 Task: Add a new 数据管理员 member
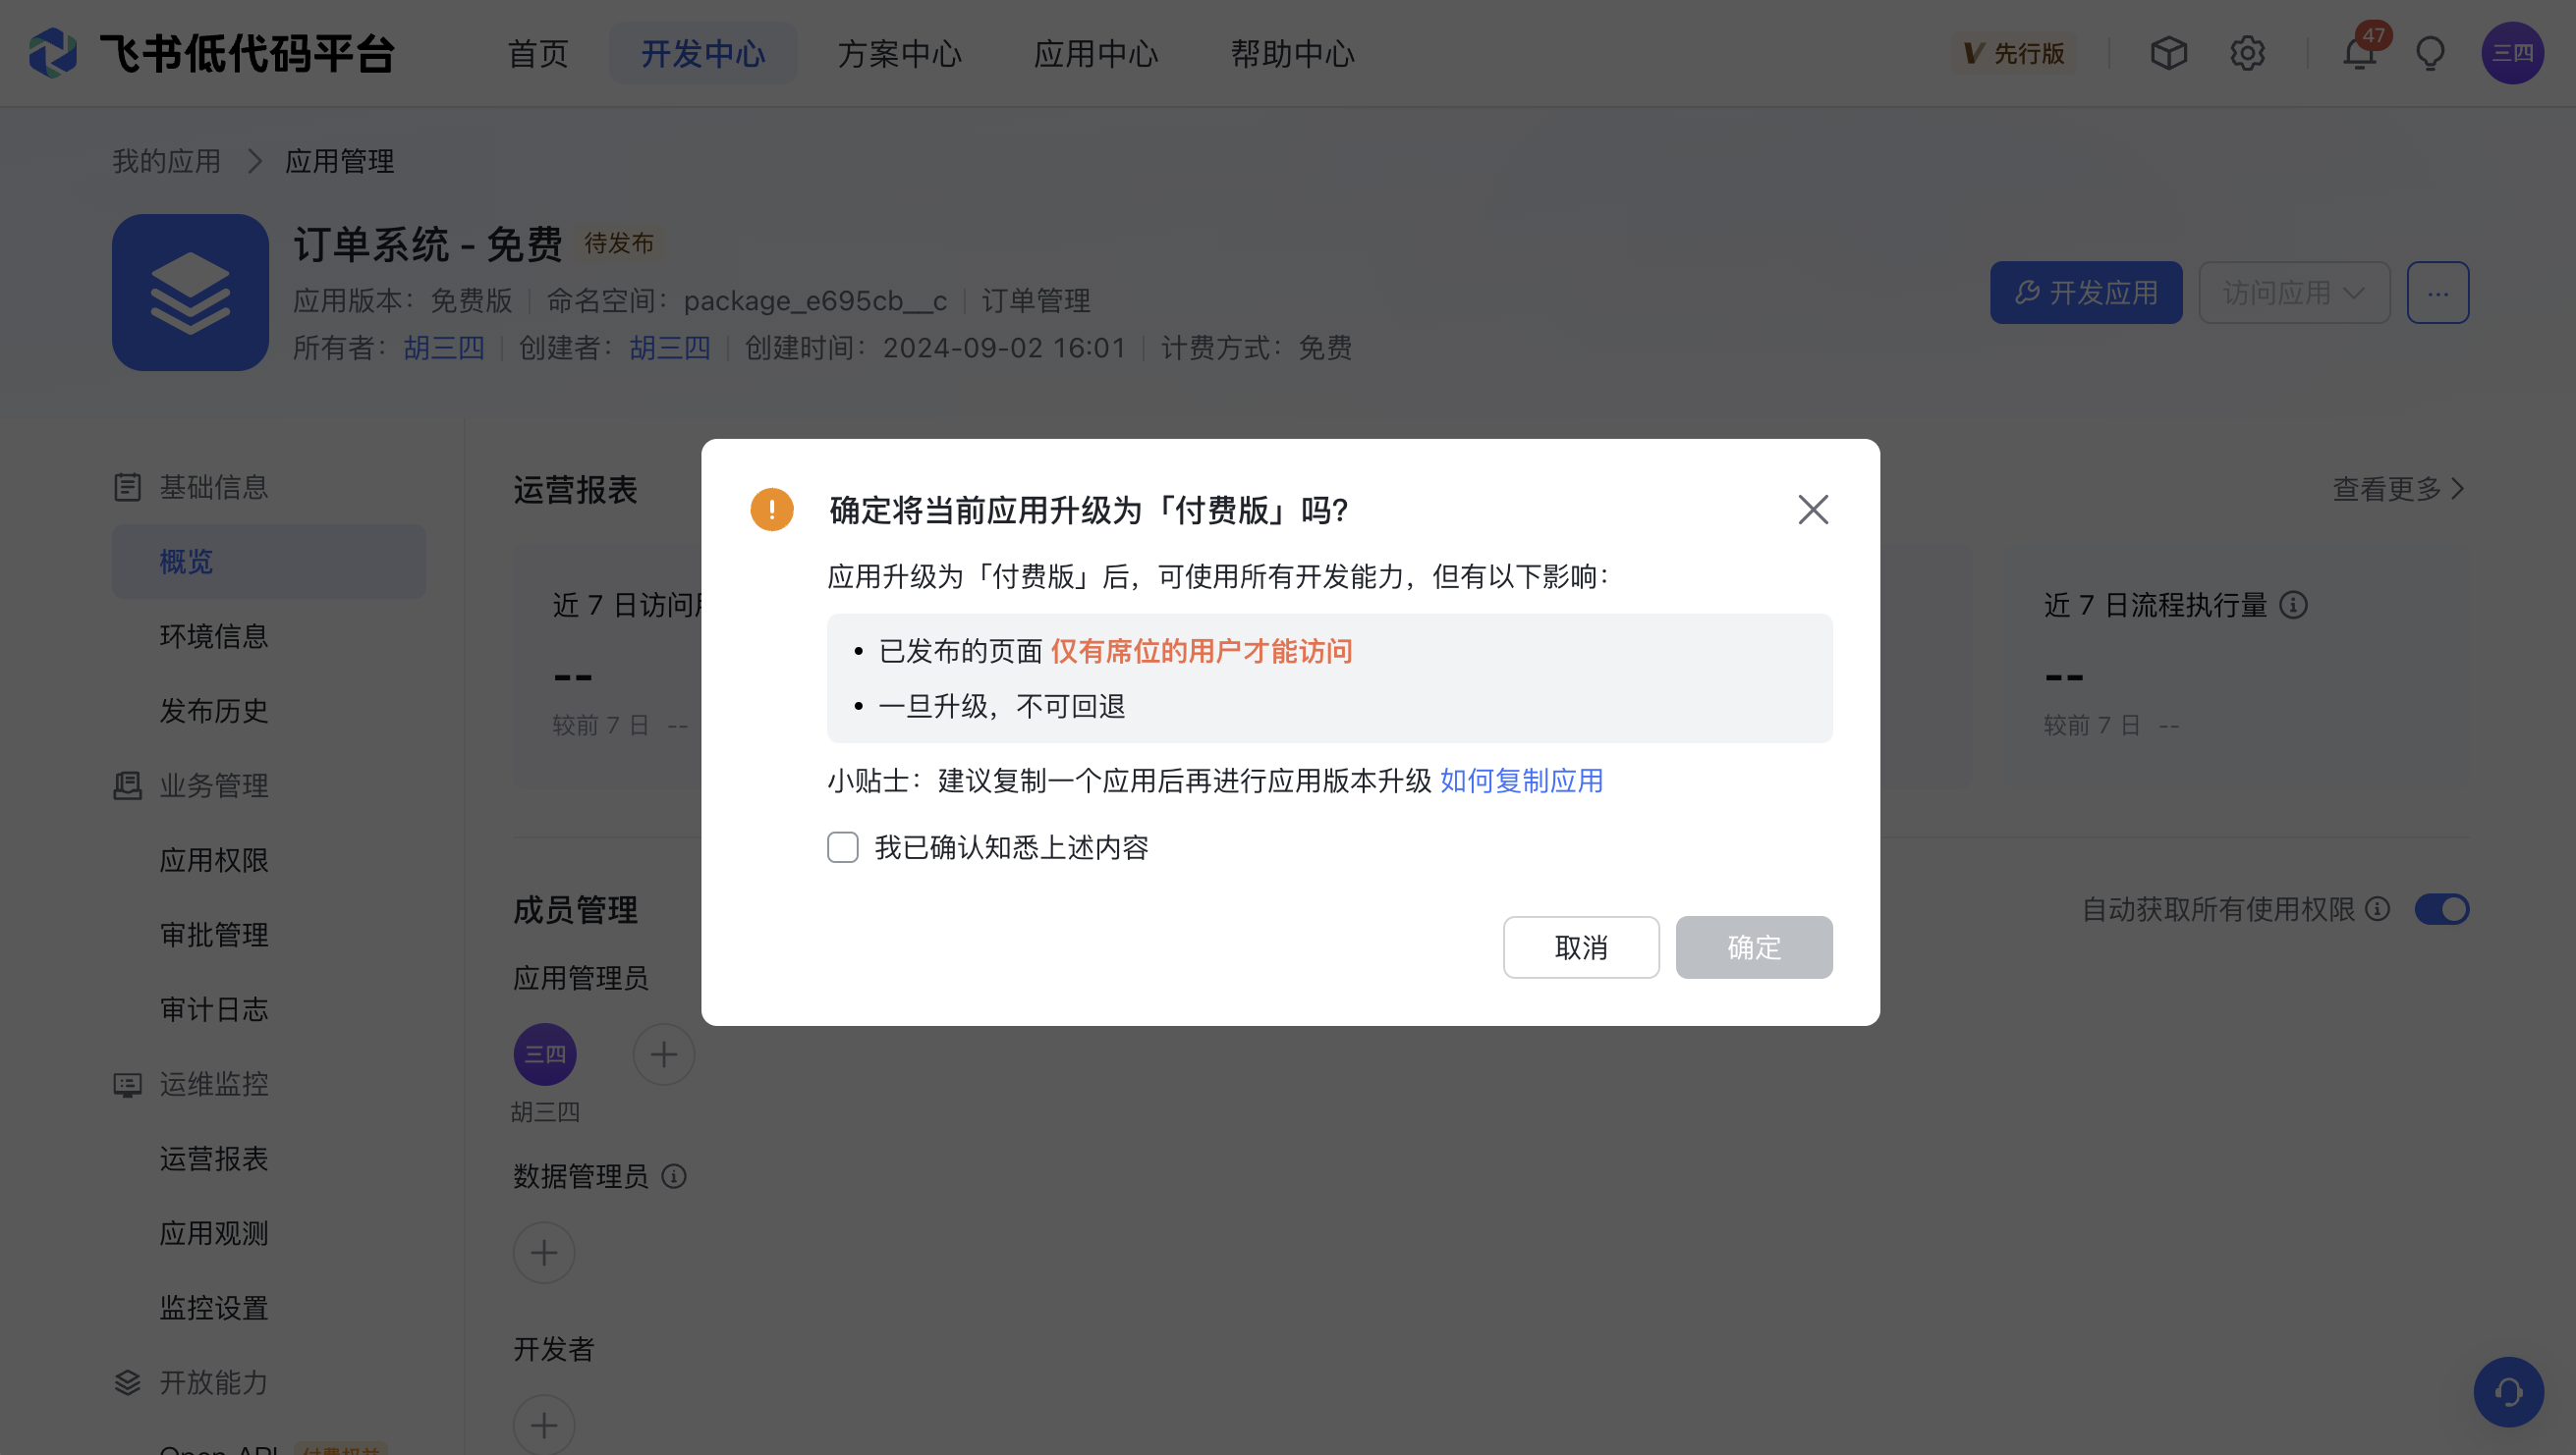544,1252
